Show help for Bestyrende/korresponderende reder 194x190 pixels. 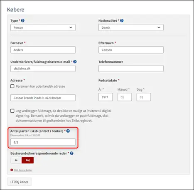71,153
